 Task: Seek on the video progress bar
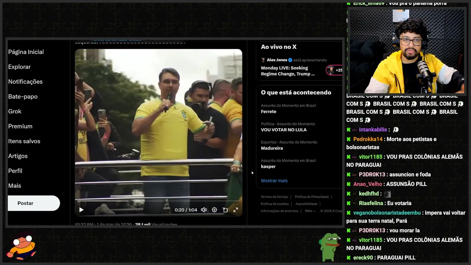[x=158, y=201]
